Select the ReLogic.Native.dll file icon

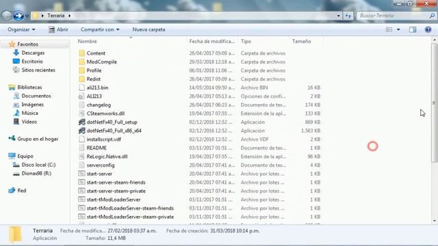[x=81, y=156]
